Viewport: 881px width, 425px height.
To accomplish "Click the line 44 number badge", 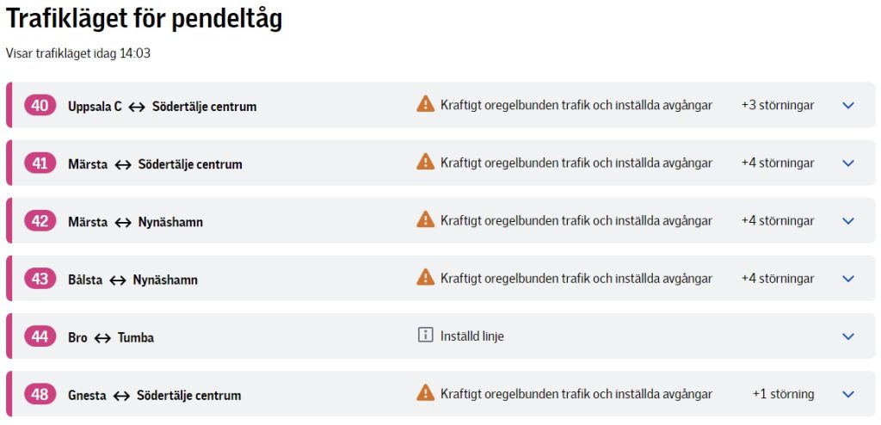I will 40,336.
